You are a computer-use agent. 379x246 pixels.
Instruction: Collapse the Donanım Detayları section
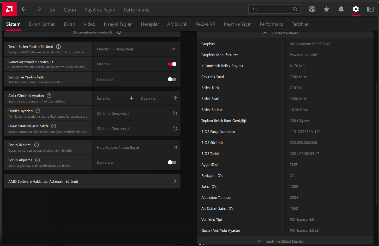(x=265, y=33)
